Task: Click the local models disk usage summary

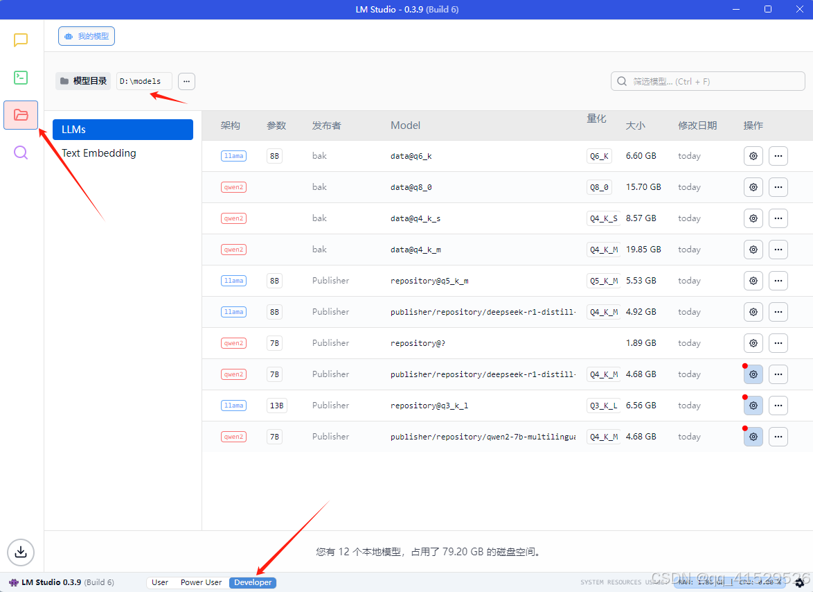Action: coord(429,552)
